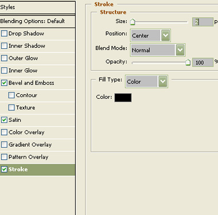Open the Position dropdown arrow
Image resolution: width=218 pixels, height=215 pixels.
pyautogui.click(x=165, y=35)
